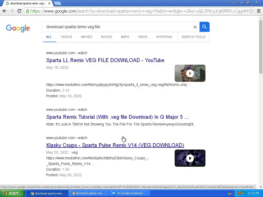
Task: Open SEARCH TOOLS options
Action: pos(193,37)
